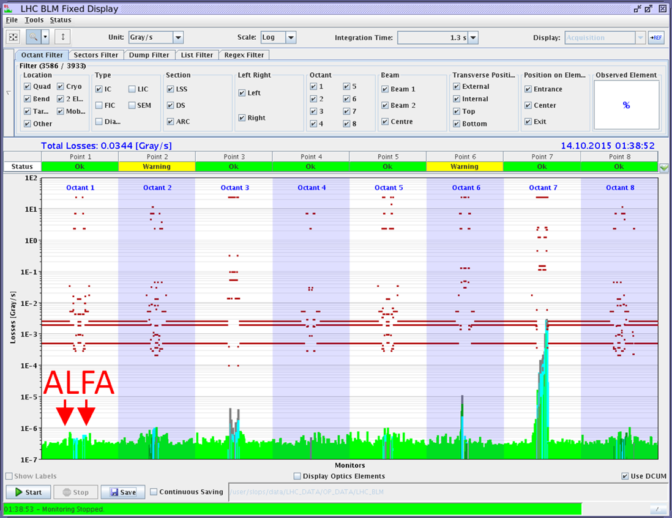Click the green monitoring progress bar

(292, 509)
